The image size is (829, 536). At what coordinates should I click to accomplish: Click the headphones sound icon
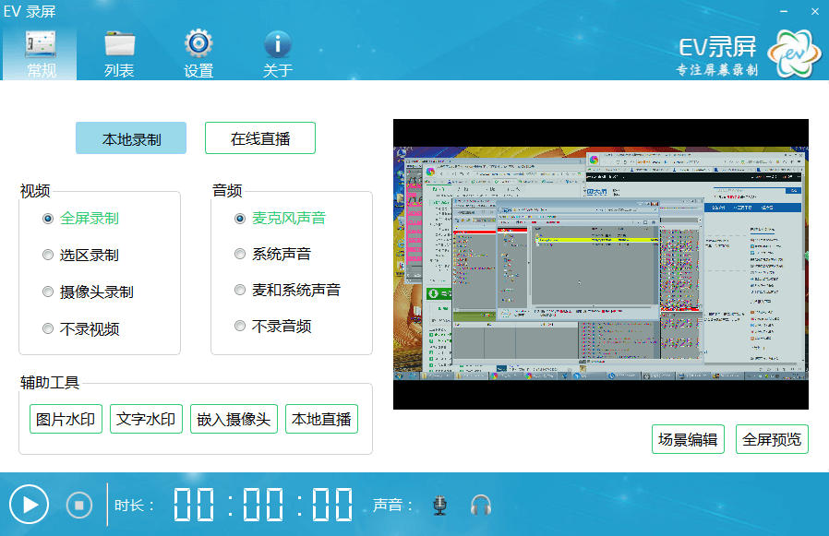(481, 506)
